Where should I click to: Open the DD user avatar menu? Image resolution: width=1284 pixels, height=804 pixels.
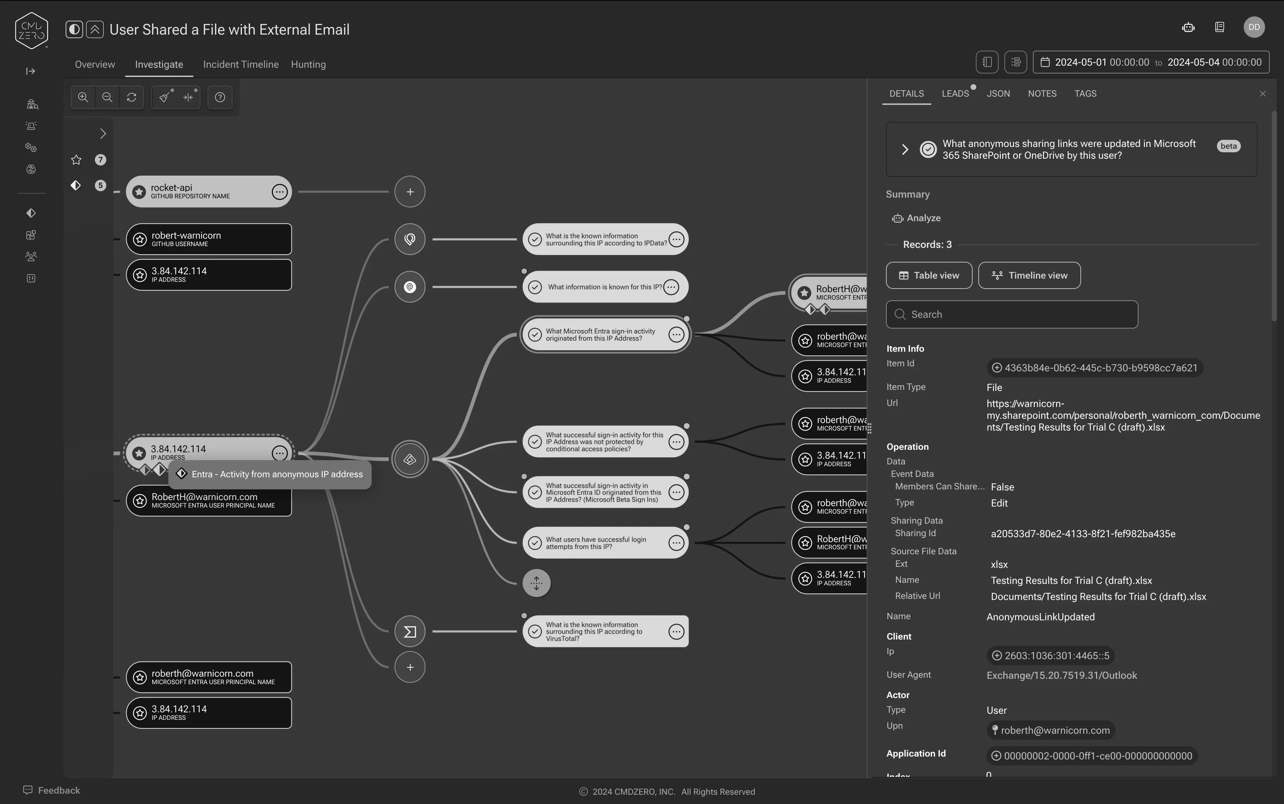[x=1254, y=27]
